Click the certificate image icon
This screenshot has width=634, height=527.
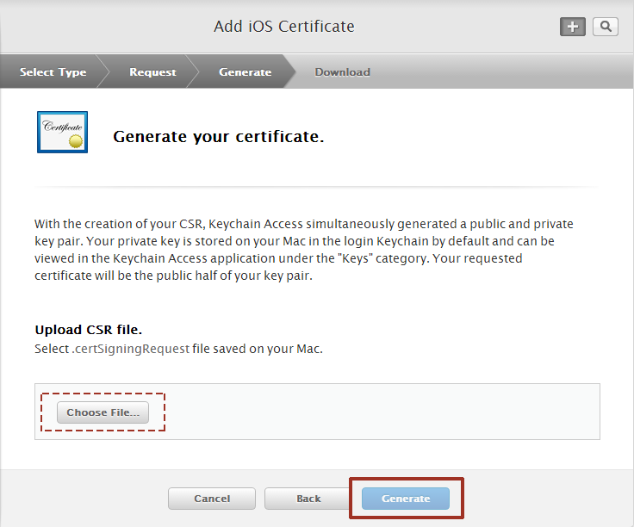click(62, 132)
